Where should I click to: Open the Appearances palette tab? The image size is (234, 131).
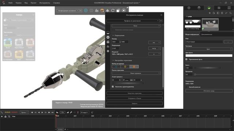tap(199, 8)
